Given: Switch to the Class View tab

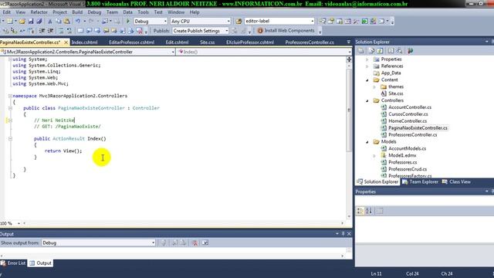Looking at the screenshot, I should [x=456, y=182].
